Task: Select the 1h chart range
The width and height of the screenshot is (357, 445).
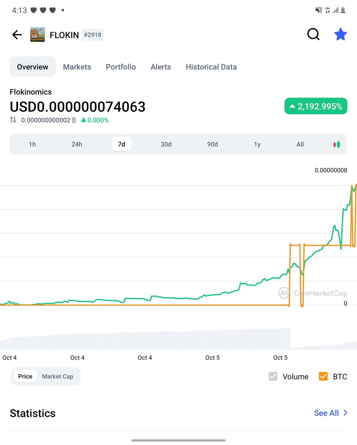Action: (x=32, y=144)
